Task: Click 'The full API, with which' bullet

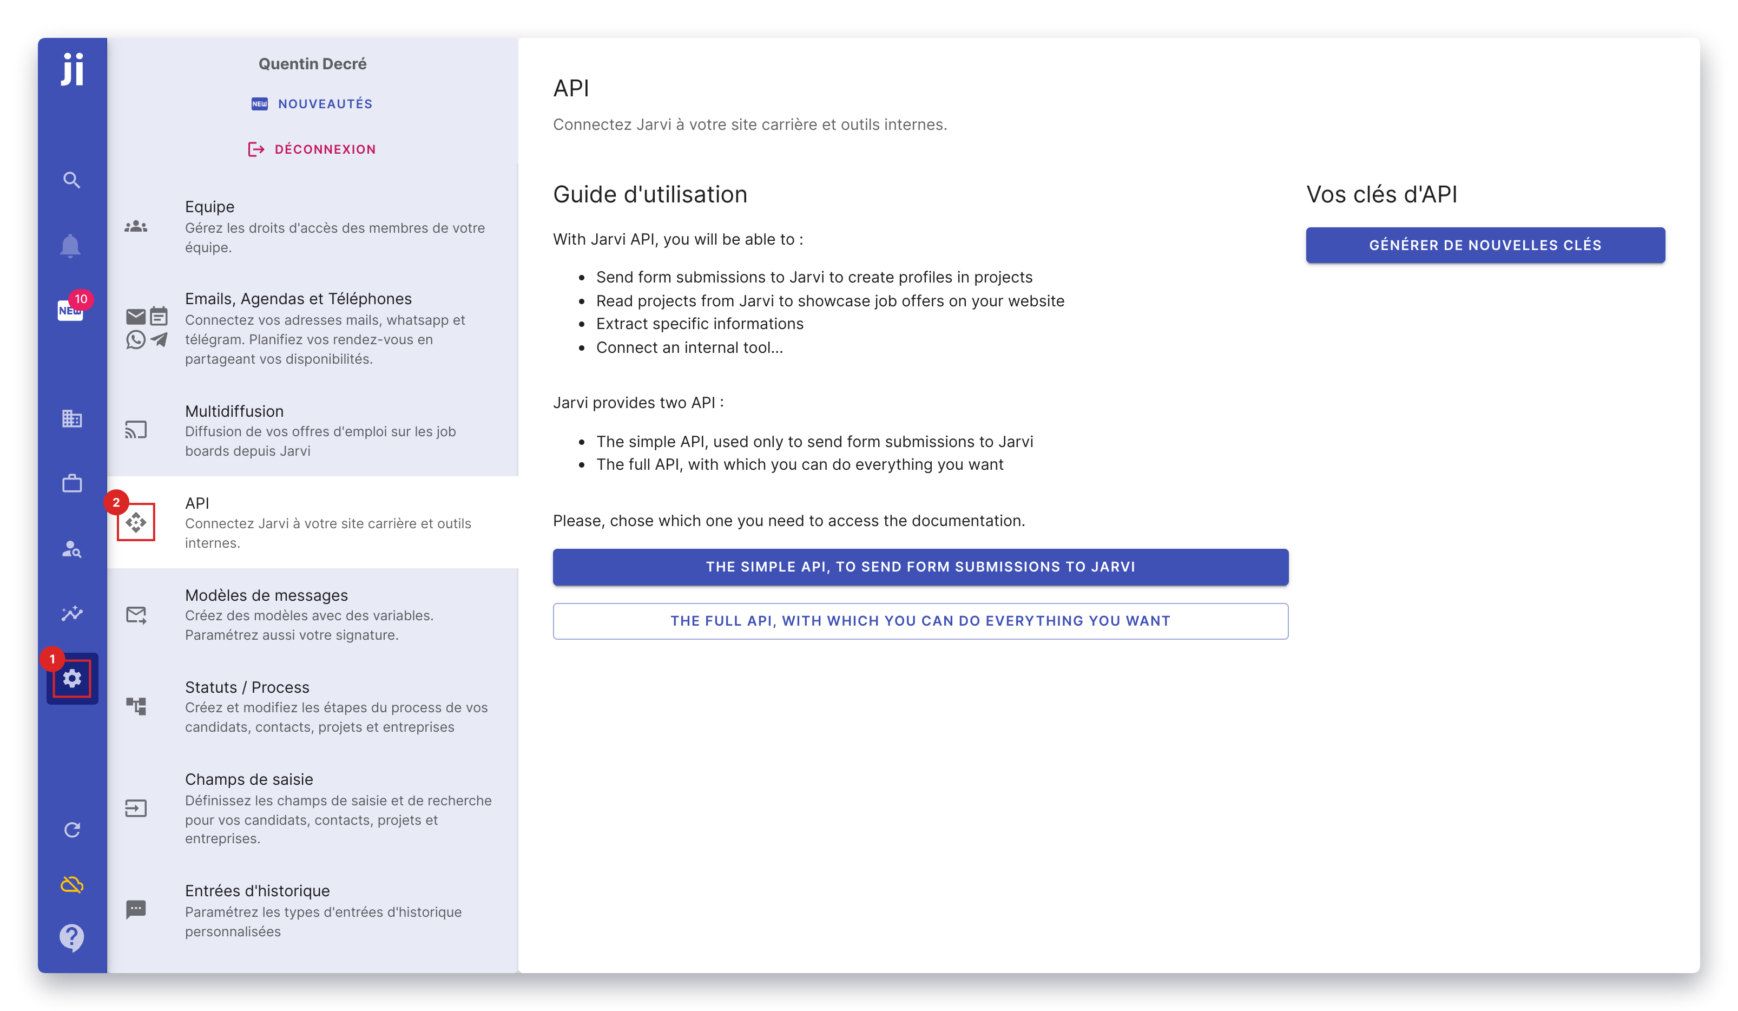Action: click(x=799, y=464)
